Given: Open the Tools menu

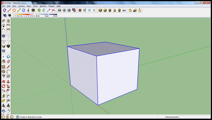Looking at the screenshot, I should coord(35,6).
